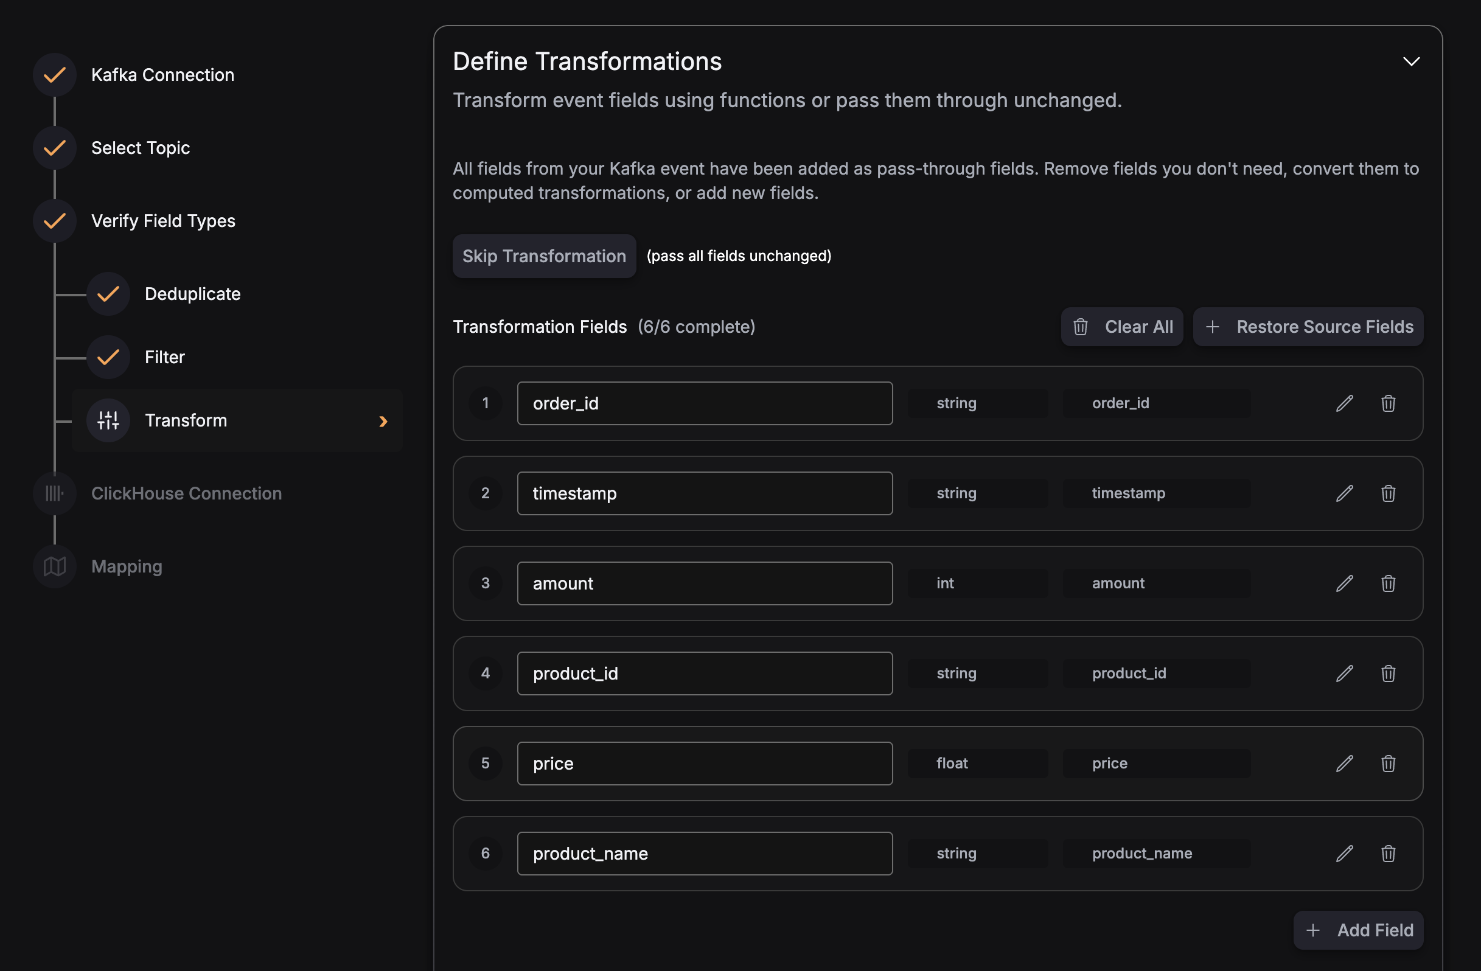Delete the product_id transformation field

pyautogui.click(x=1389, y=673)
